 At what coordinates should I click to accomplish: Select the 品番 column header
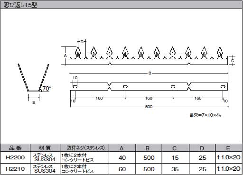tap(15, 148)
